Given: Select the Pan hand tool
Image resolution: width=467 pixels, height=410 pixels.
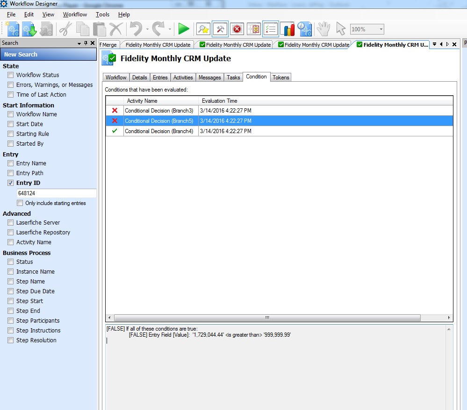Looking at the screenshot, I should point(323,29).
